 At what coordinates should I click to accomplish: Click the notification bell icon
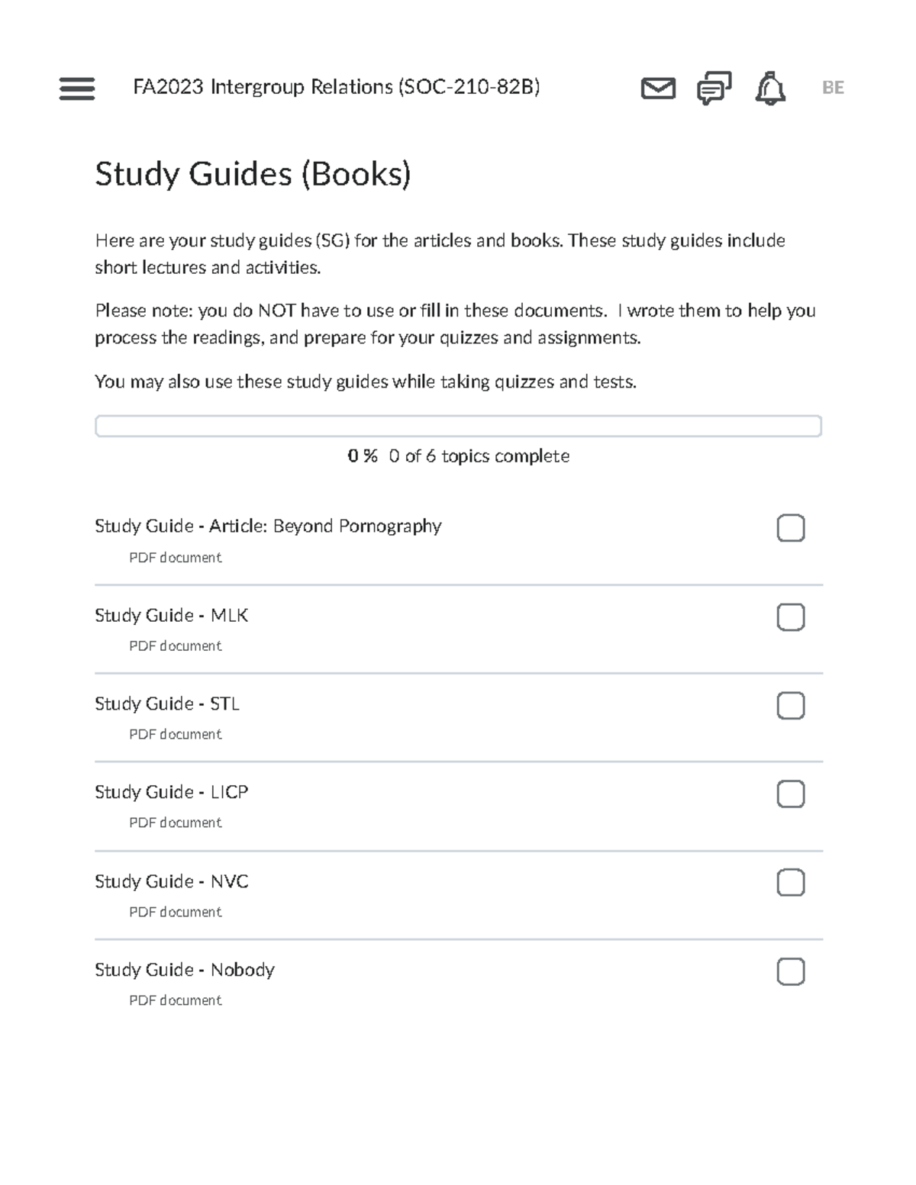coord(769,89)
